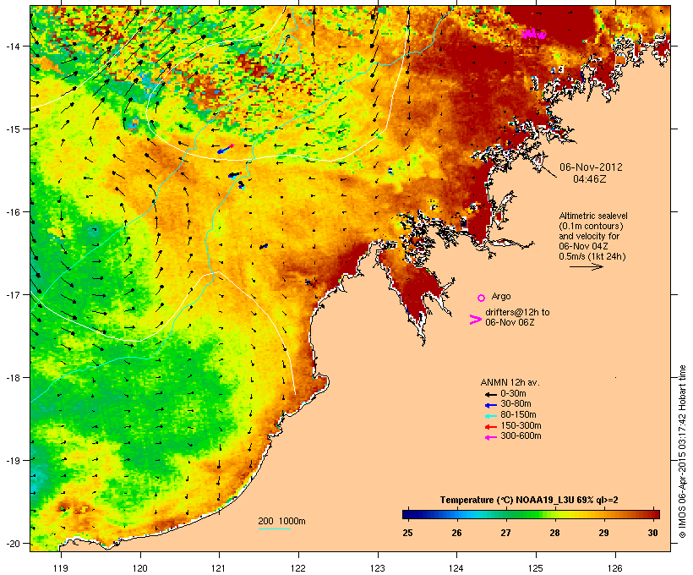Click the 125 longitude axis label
The height and width of the screenshot is (575, 693).
click(x=536, y=568)
